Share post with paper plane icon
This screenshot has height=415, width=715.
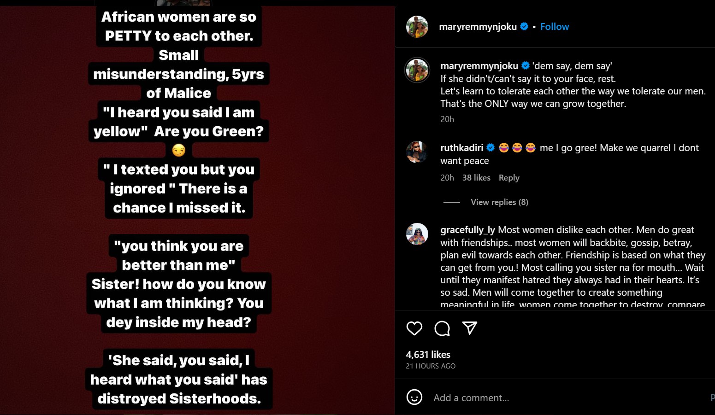470,328
